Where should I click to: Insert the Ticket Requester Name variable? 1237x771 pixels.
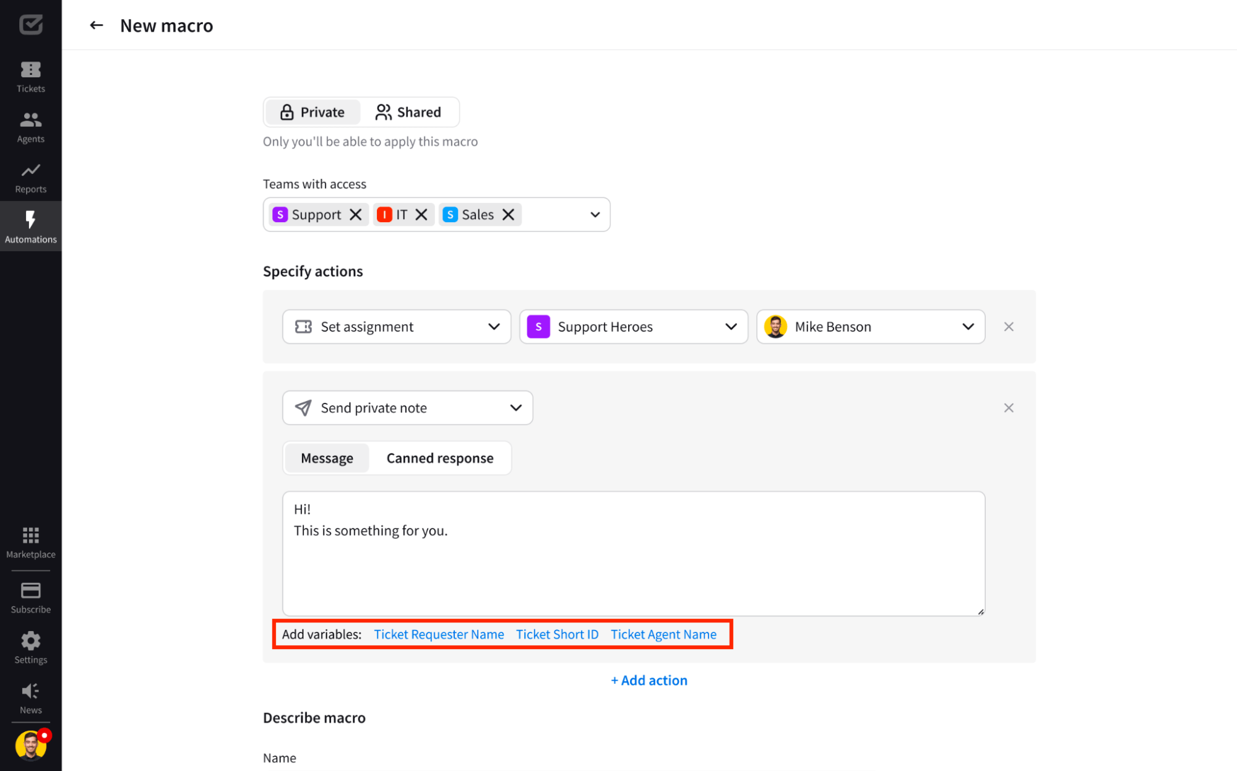[439, 634]
